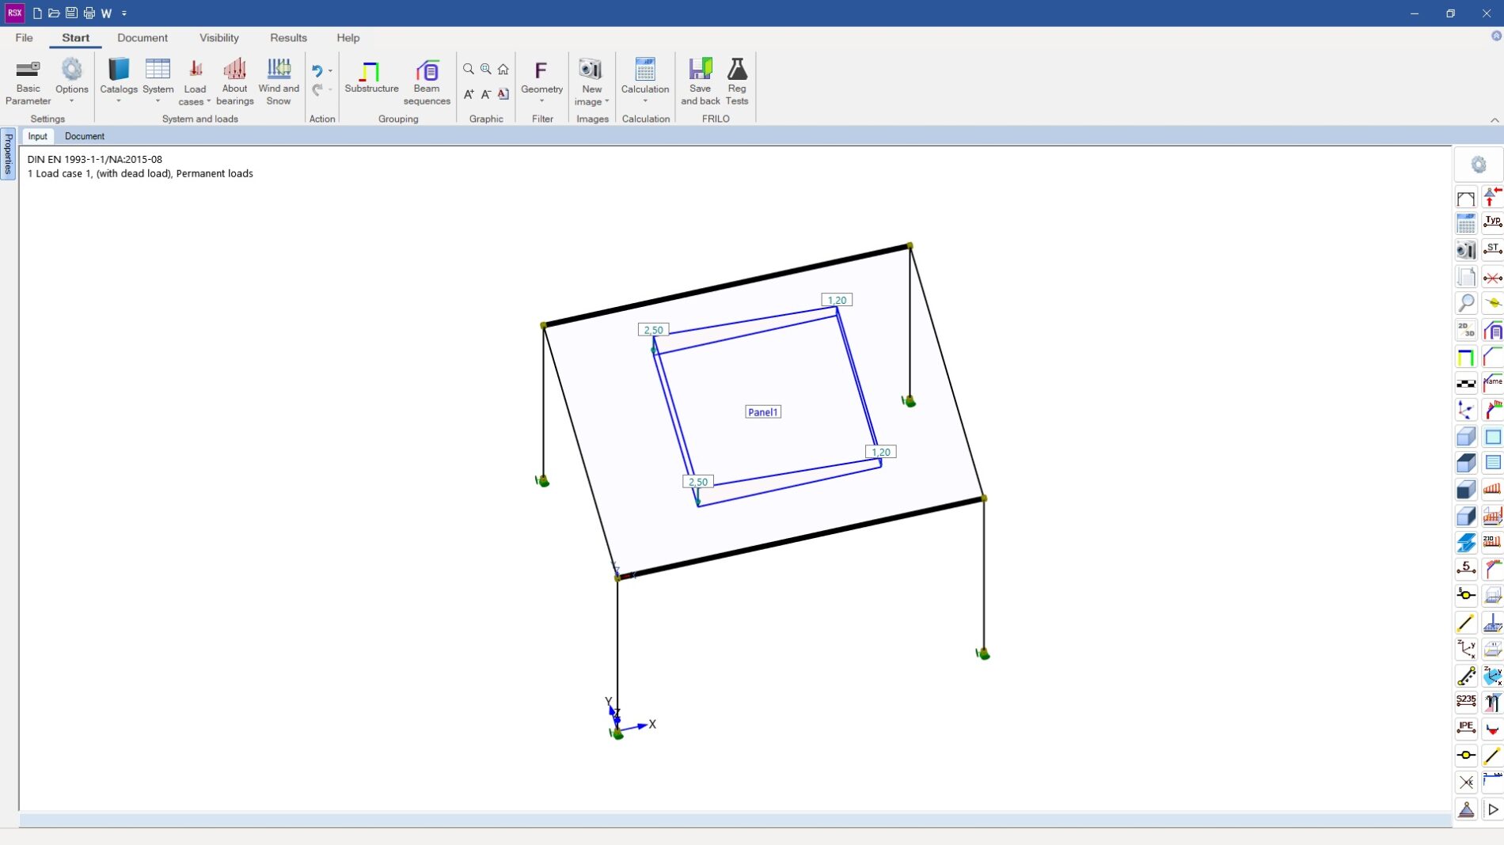1504x845 pixels.
Task: Click the play triangle icon at toolbar bottom
Action: pos(1493,809)
